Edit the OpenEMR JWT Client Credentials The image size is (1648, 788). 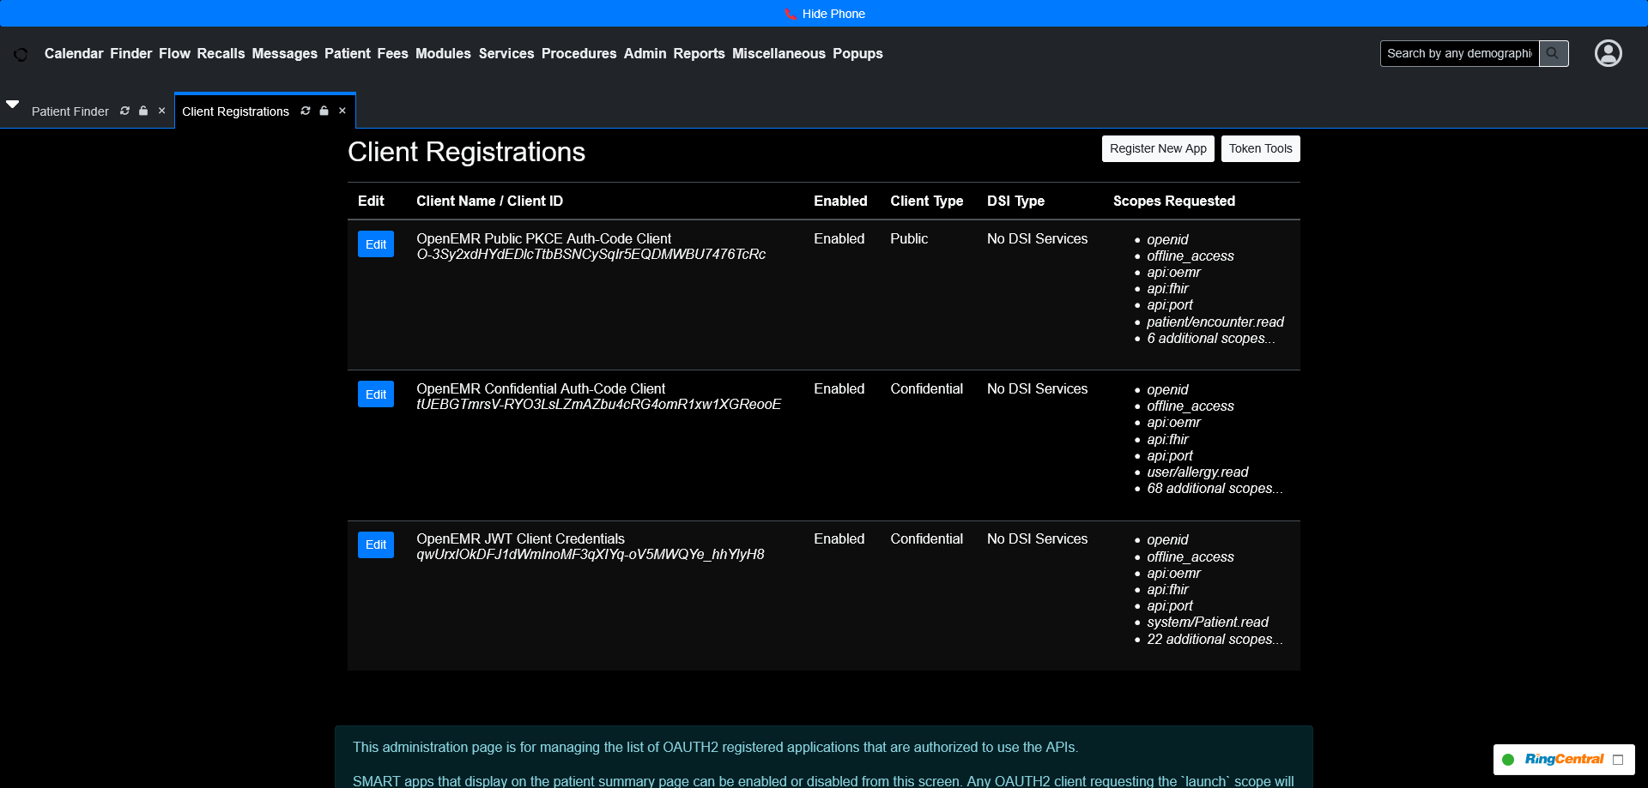(376, 544)
